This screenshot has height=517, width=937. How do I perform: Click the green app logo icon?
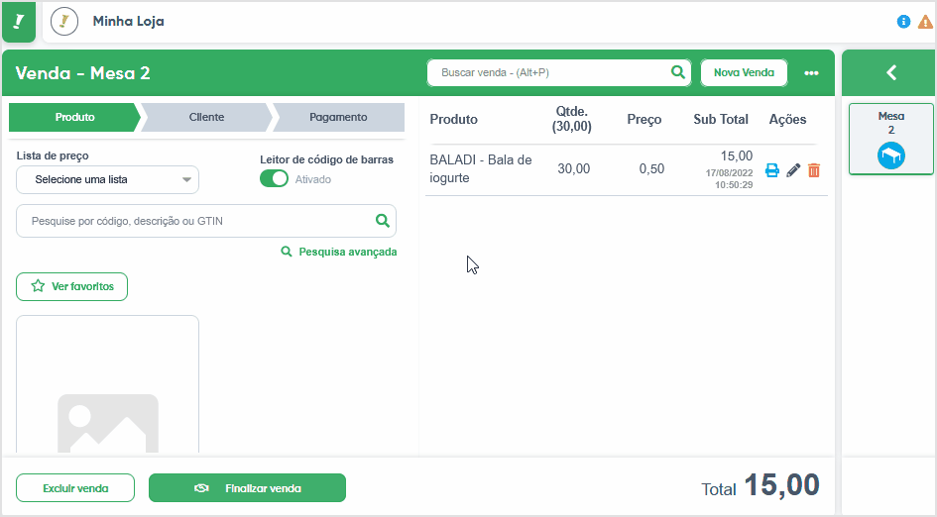point(19,22)
